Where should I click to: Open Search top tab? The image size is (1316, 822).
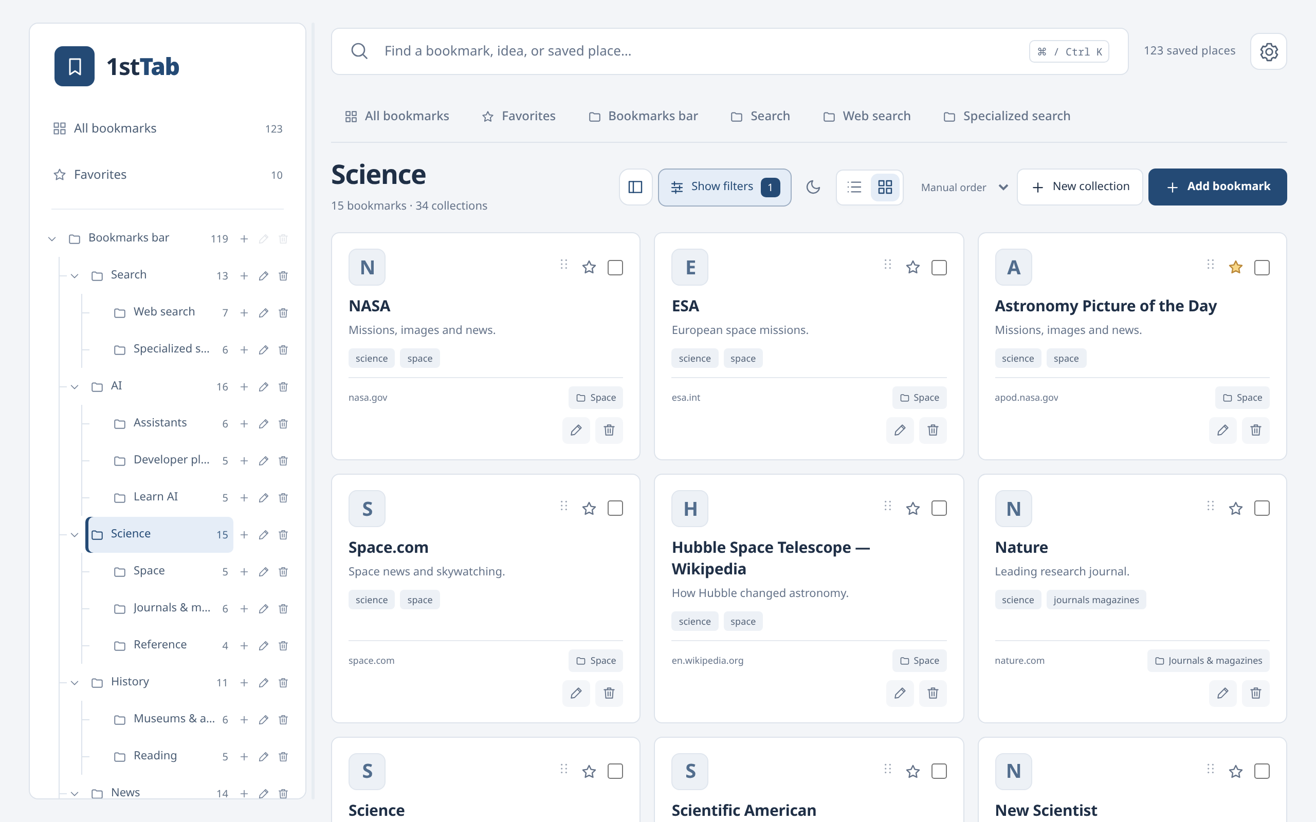click(x=760, y=116)
